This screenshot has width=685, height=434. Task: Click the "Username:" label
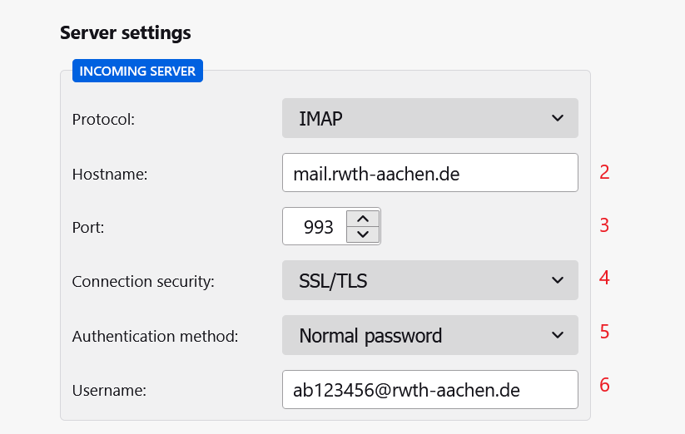point(109,390)
